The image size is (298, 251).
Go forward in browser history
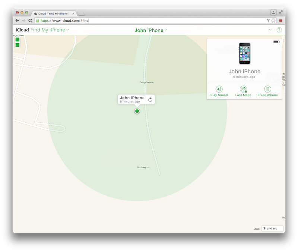click(23, 21)
